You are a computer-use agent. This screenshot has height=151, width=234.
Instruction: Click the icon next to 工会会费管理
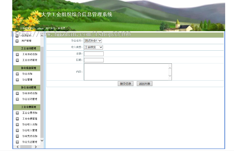tap(17, 119)
